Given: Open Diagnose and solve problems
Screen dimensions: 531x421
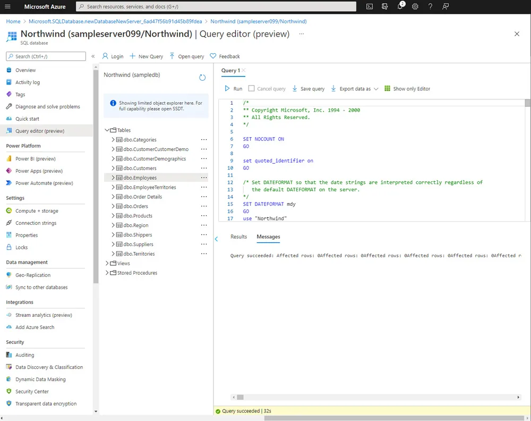Looking at the screenshot, I should [x=48, y=107].
